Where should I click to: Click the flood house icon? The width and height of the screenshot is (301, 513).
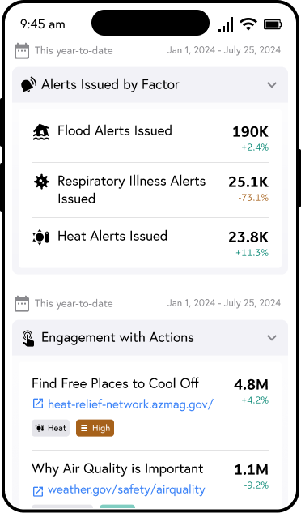coord(41,132)
